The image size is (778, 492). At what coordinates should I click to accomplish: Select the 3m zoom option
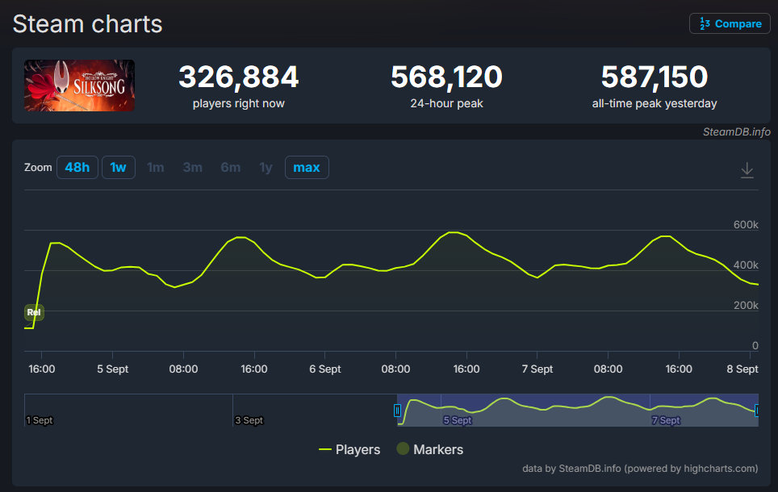click(193, 167)
